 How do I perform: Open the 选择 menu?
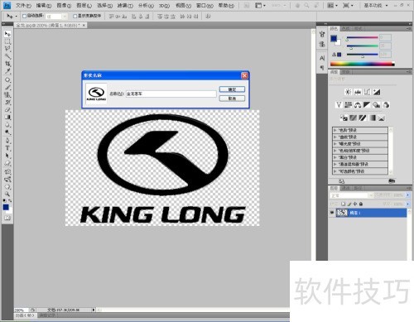[x=104, y=5]
